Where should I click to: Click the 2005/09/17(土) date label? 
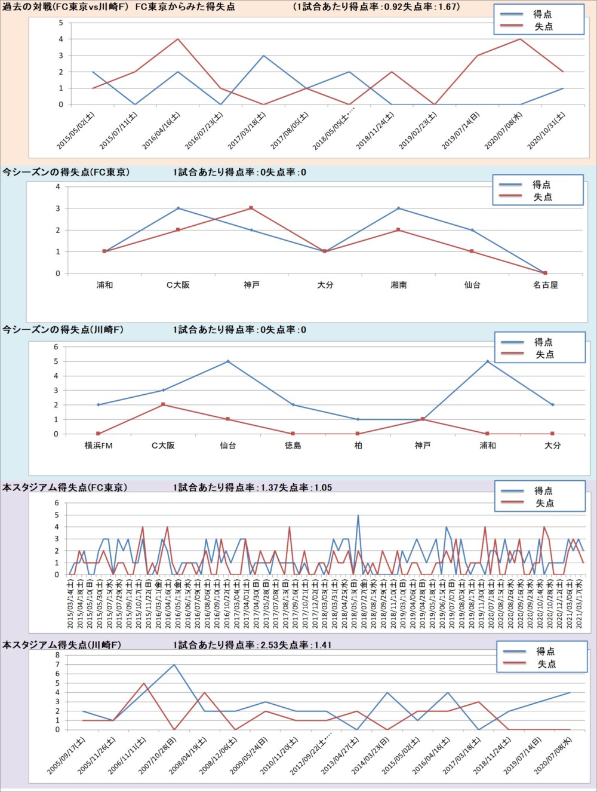[x=66, y=756]
